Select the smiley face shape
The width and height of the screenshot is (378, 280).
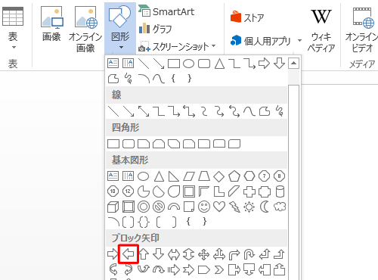204,207
